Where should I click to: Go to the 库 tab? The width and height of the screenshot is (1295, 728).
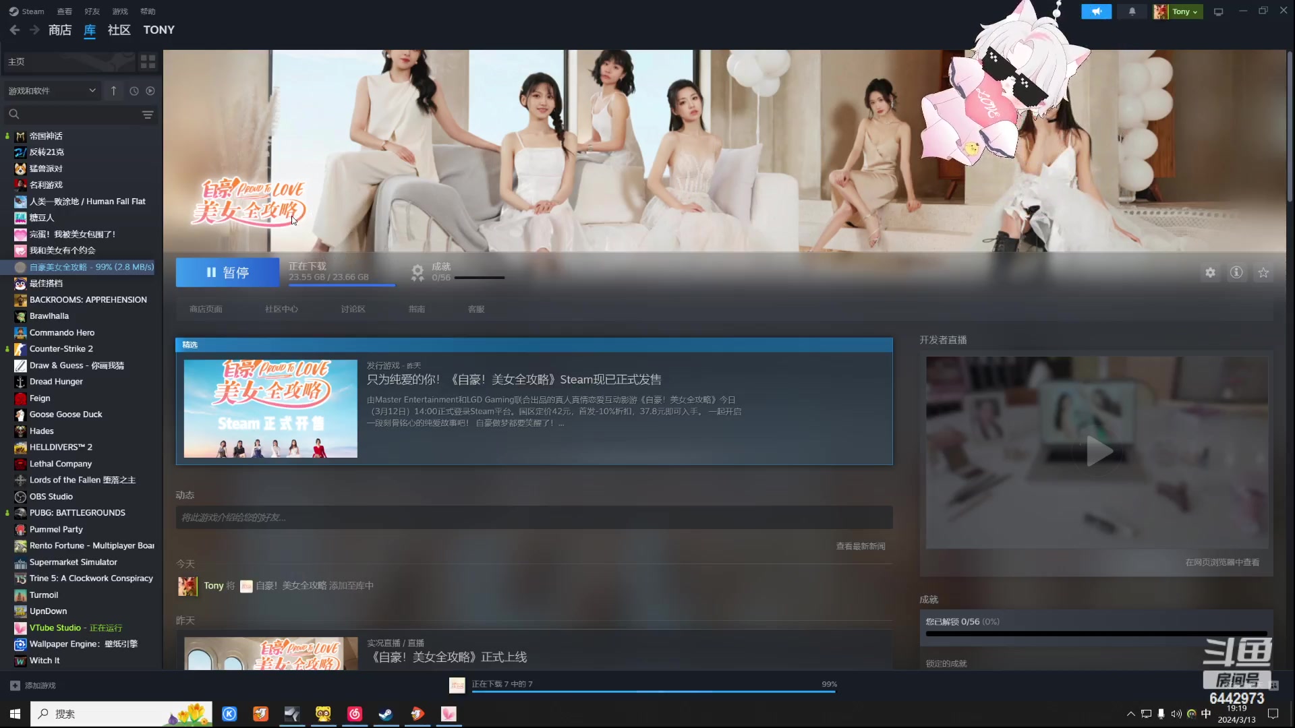(x=90, y=30)
